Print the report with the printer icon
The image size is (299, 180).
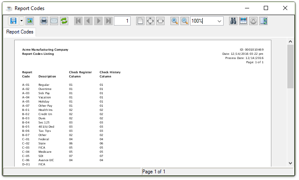pos(44,21)
